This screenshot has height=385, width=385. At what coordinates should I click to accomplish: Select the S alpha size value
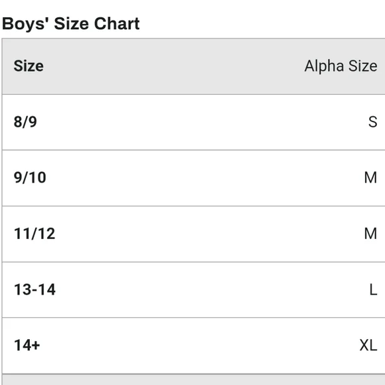pyautogui.click(x=373, y=121)
